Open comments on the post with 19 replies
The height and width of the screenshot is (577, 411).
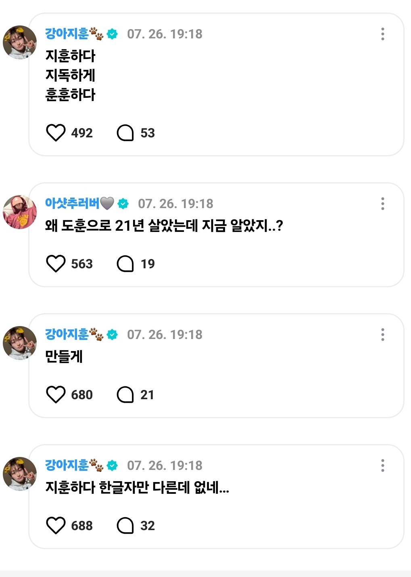tap(125, 264)
